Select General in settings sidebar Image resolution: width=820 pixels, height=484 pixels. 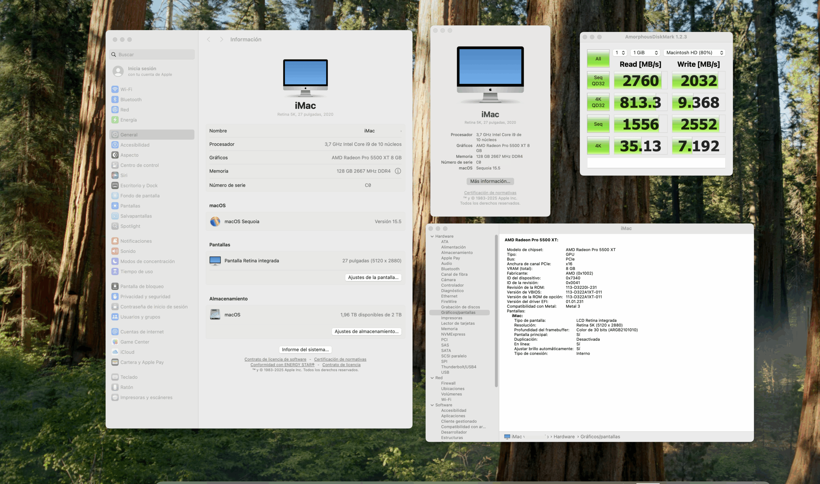point(152,135)
